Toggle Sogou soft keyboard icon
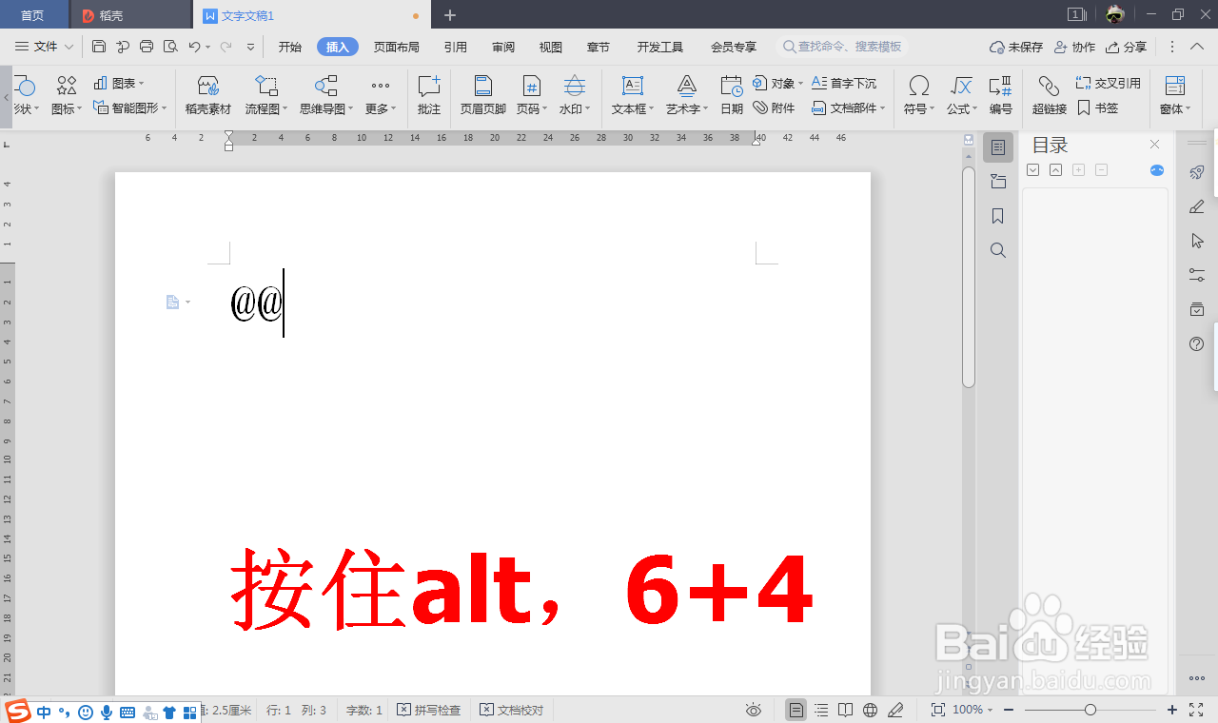1218x723 pixels. (128, 711)
